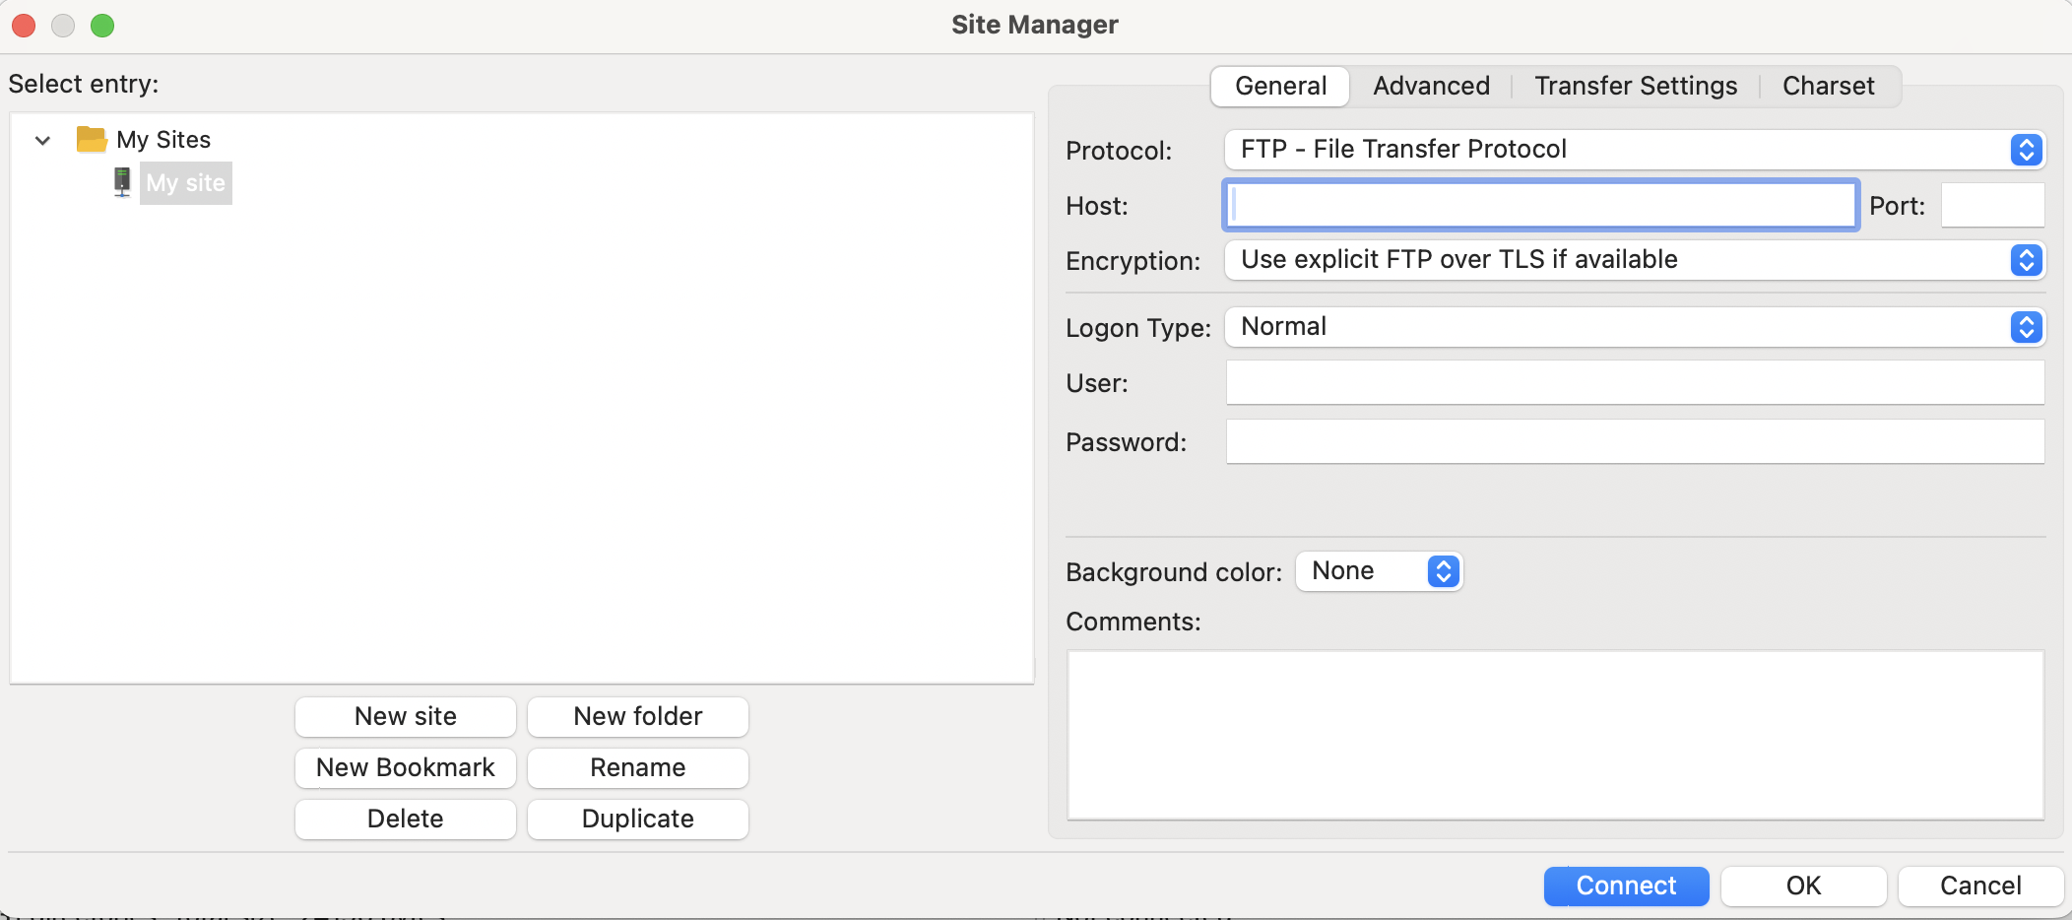The height and width of the screenshot is (920, 2072).
Task: Switch to the Charset tab
Action: coord(1827,86)
